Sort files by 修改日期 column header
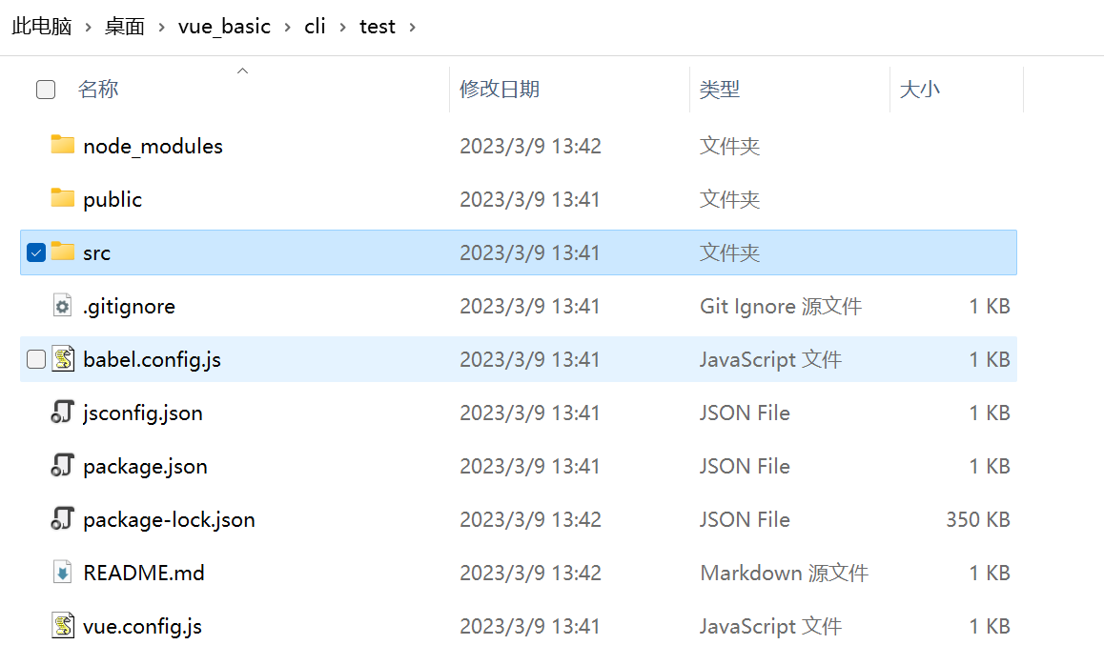Image resolution: width=1104 pixels, height=665 pixels. coord(500,90)
